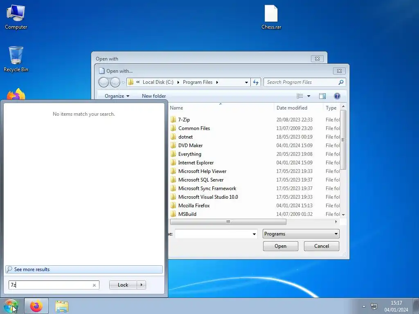Close the outer Open with window

click(x=317, y=58)
